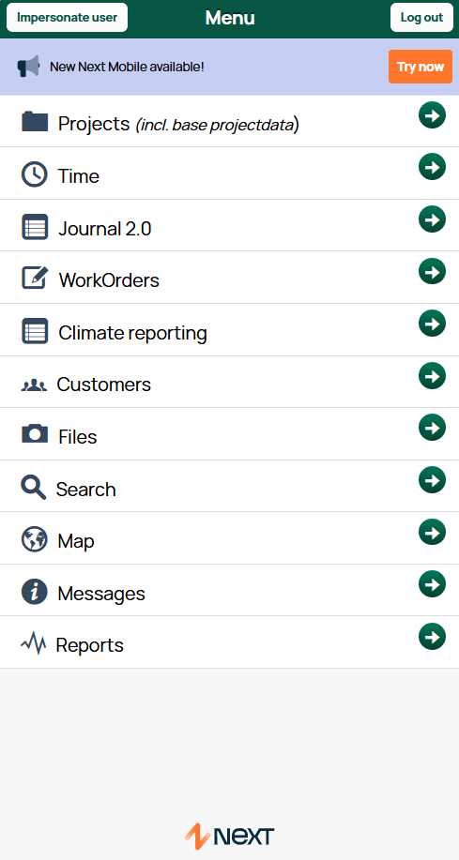Select the WorkOrders menu entry
The height and width of the screenshot is (860, 459).
click(229, 278)
